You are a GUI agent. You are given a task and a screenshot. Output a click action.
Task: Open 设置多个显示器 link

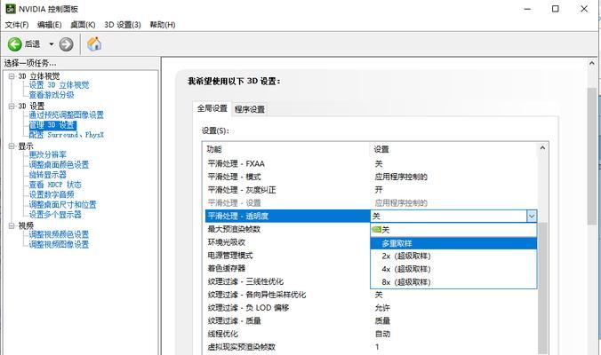[55, 215]
